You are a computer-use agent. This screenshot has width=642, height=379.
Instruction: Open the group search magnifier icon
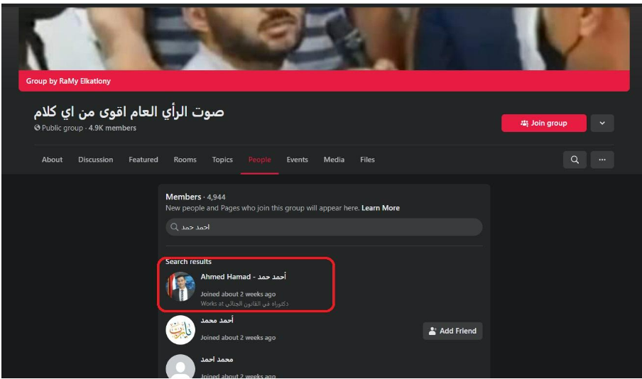pyautogui.click(x=575, y=160)
